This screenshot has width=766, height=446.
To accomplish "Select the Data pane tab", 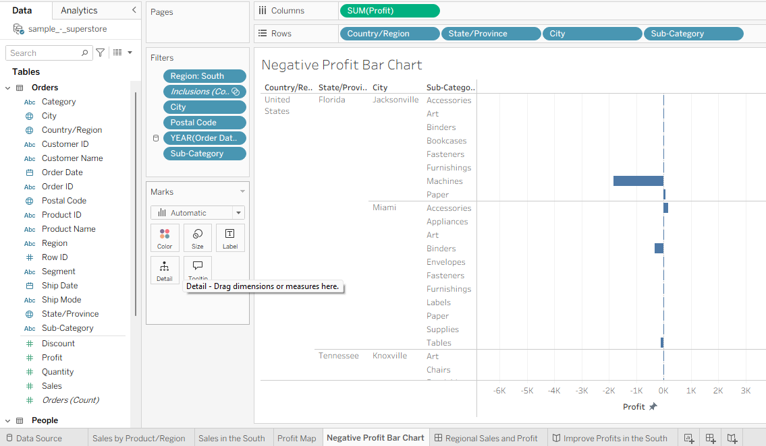I will (x=22, y=10).
